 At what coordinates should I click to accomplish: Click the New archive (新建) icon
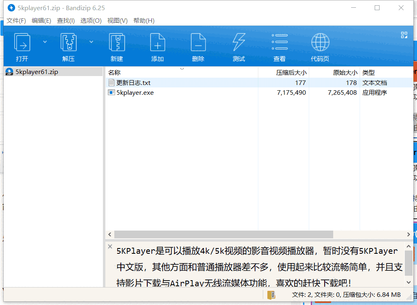point(117,43)
